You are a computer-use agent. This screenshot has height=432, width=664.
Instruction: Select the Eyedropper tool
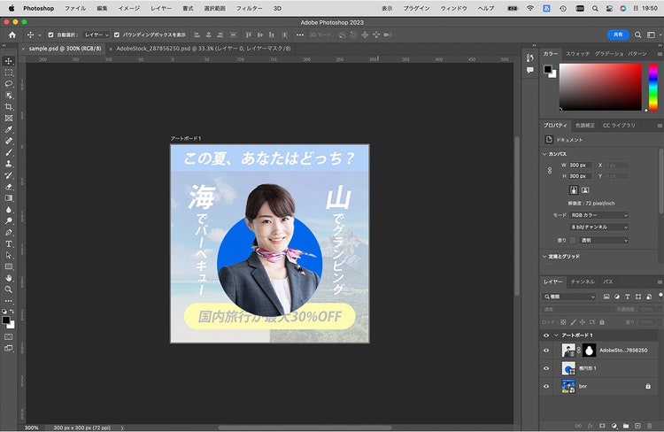click(x=9, y=129)
